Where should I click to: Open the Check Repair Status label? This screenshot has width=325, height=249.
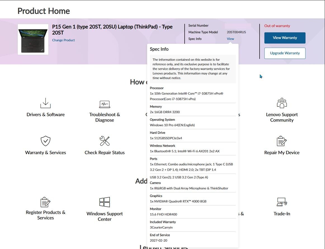(x=105, y=153)
